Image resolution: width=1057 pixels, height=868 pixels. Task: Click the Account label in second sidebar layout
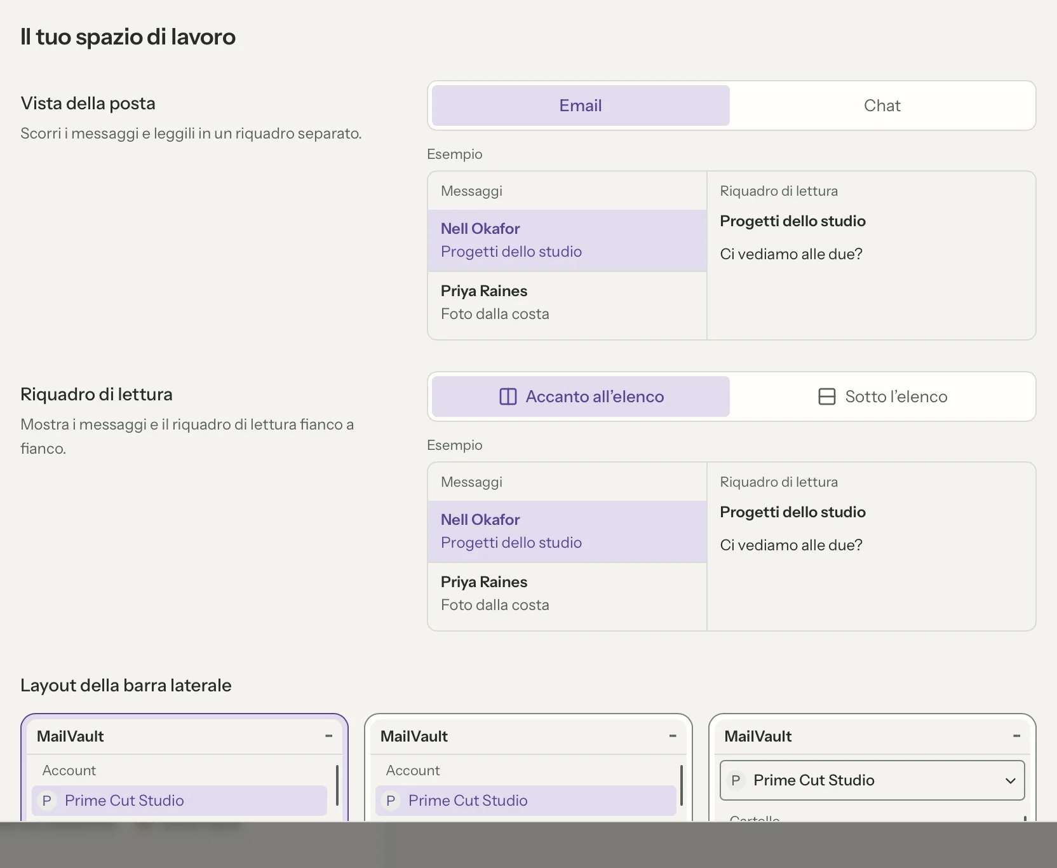413,770
